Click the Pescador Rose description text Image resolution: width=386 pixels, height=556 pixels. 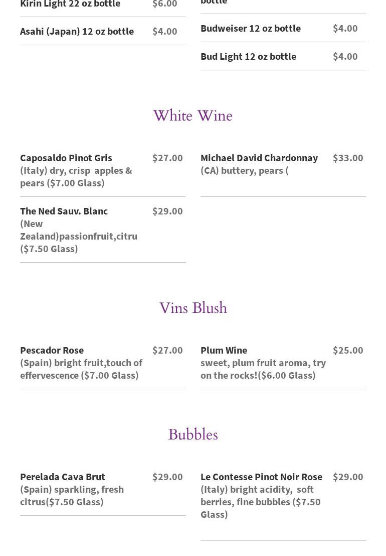pyautogui.click(x=81, y=369)
